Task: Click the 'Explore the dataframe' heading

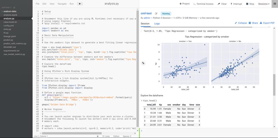Action: 152,96
